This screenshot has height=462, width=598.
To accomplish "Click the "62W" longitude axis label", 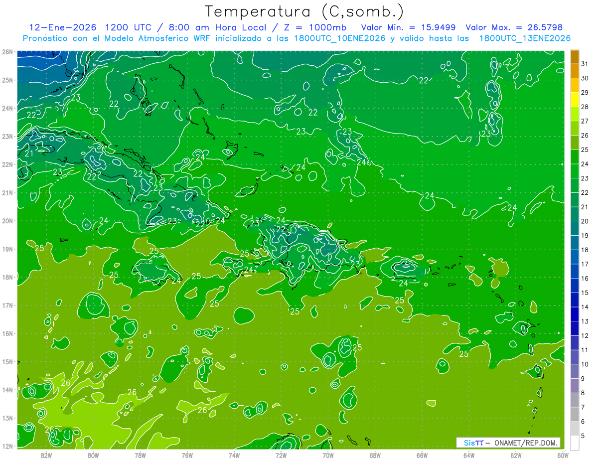I will coord(516,455).
